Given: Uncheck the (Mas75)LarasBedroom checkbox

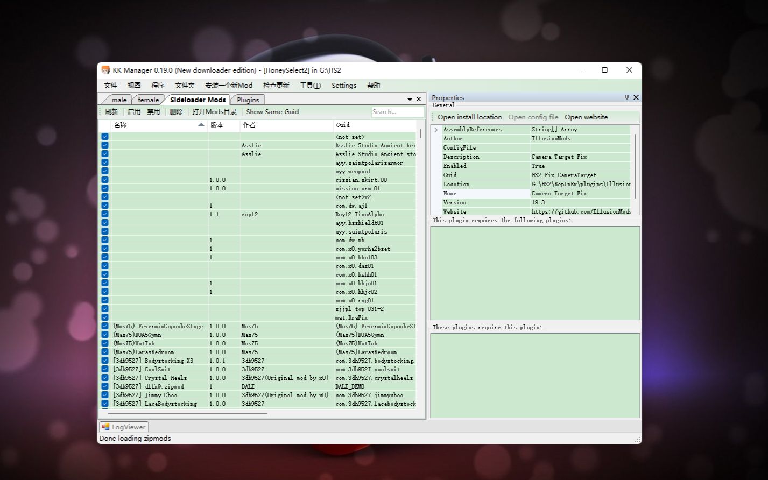Looking at the screenshot, I should tap(105, 352).
